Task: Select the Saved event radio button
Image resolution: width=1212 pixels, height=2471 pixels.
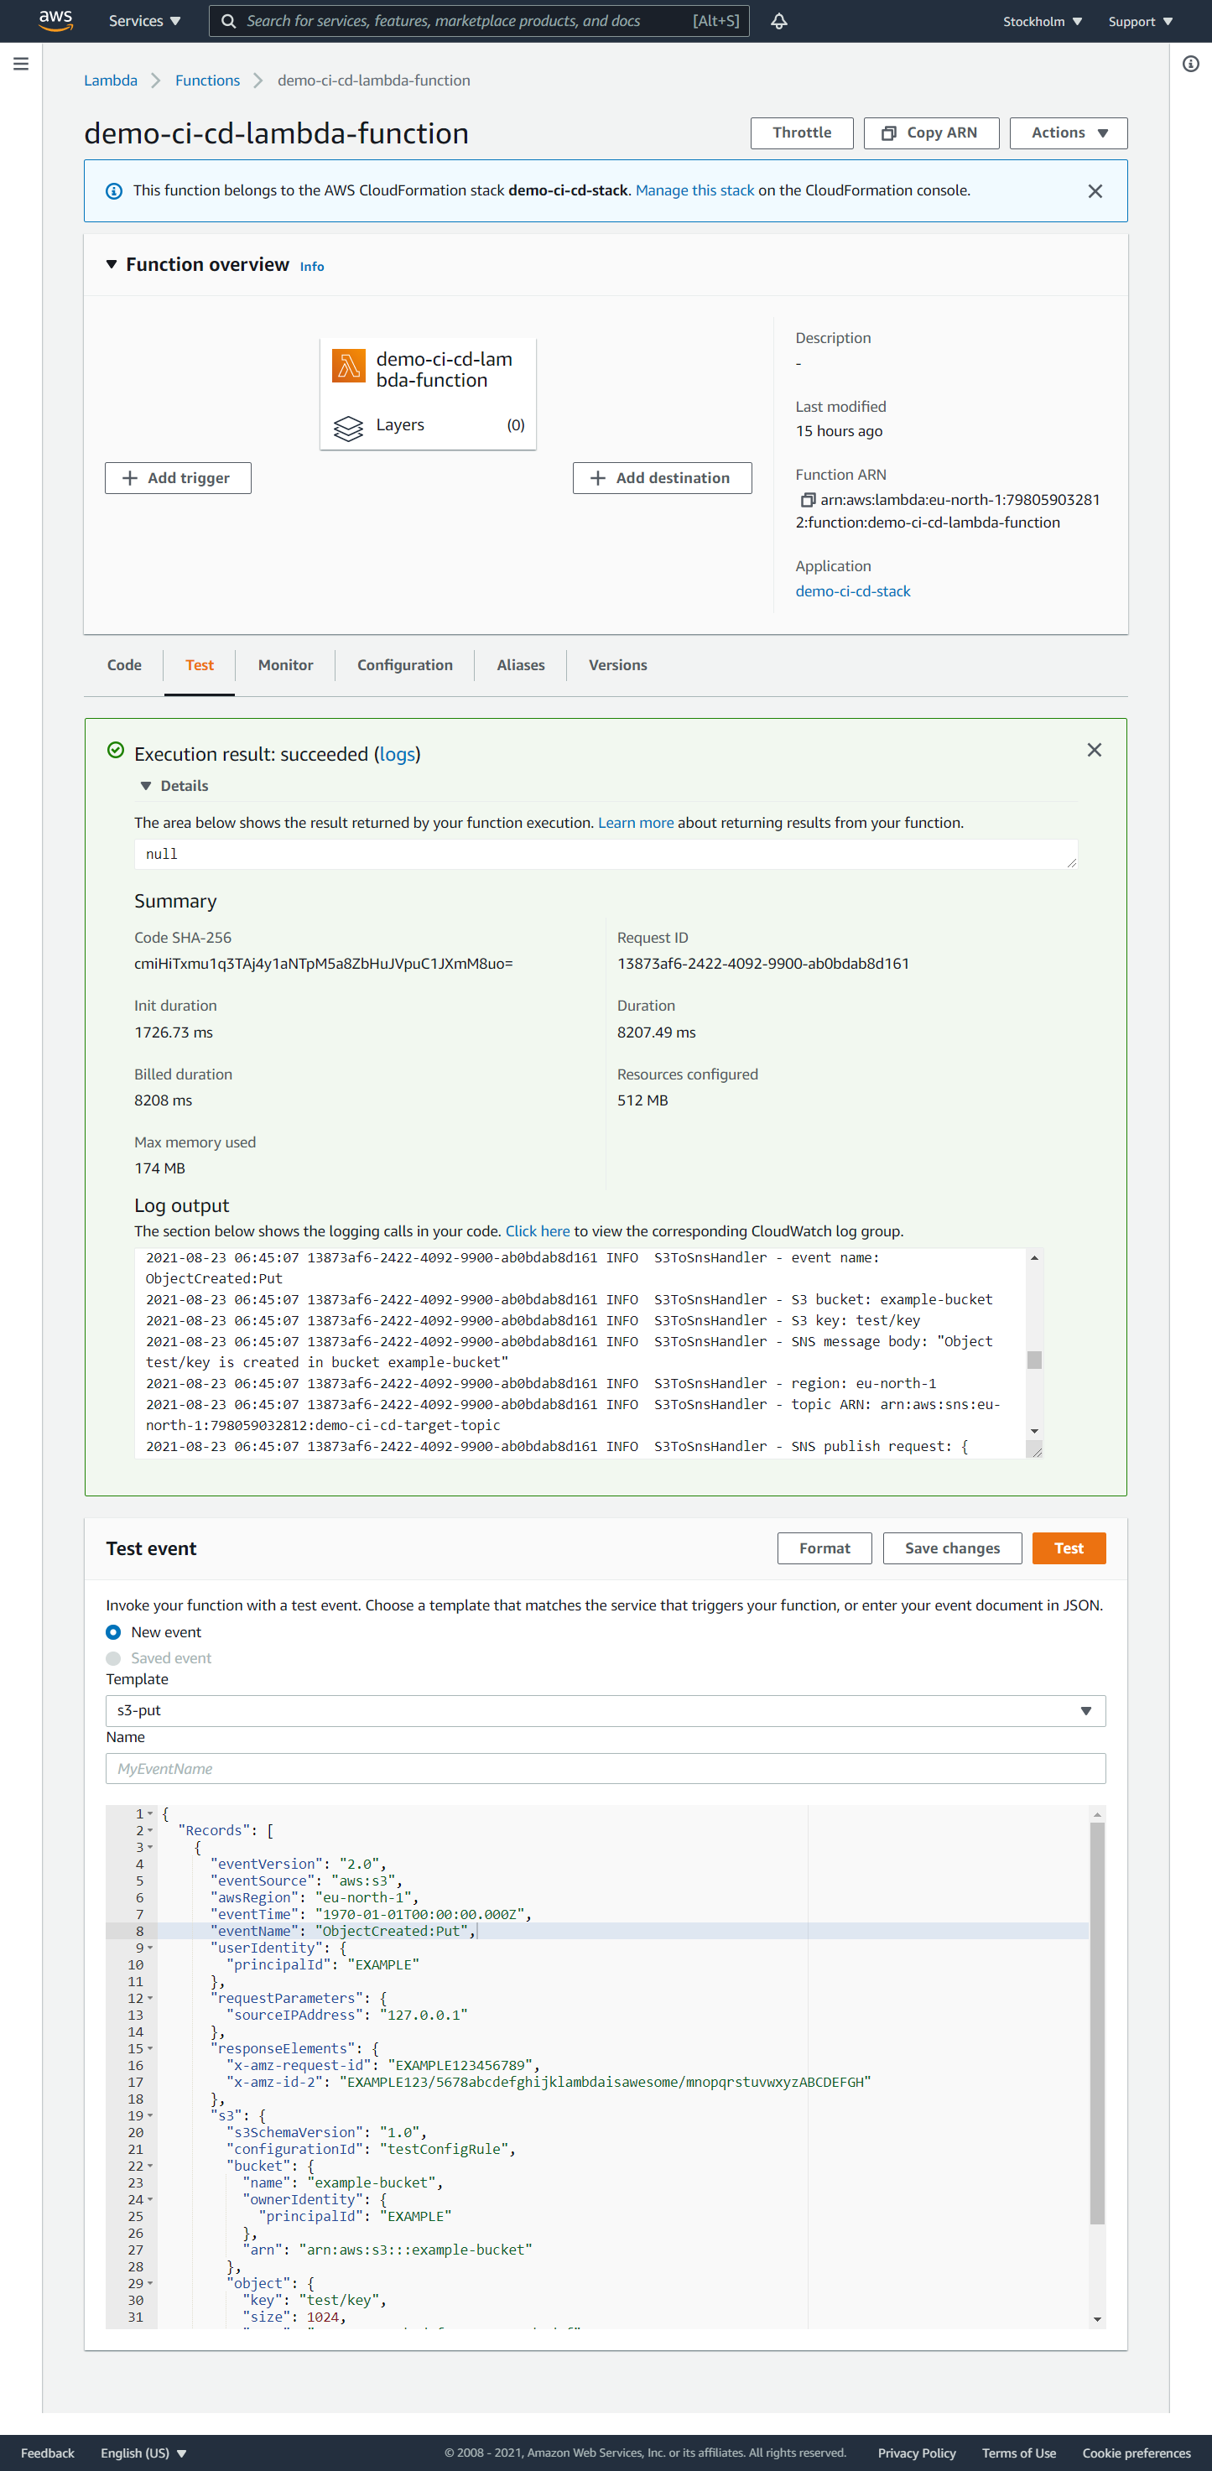Action: click(x=113, y=1658)
